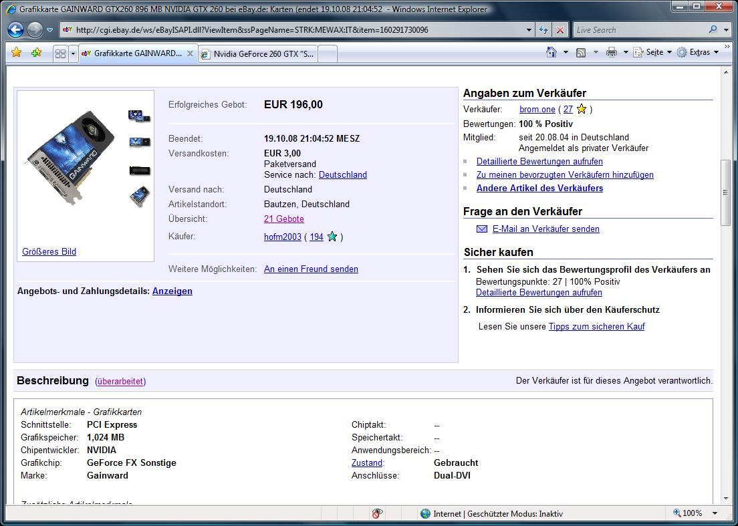The image size is (738, 526).
Task: Open the zoom level dropdown arrow
Action: pyautogui.click(x=715, y=513)
